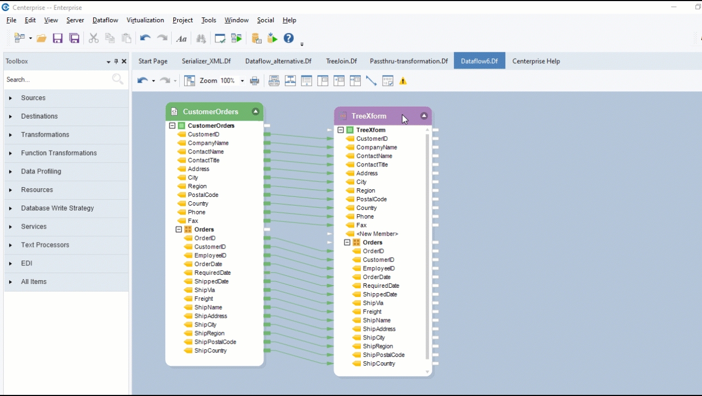Open the Zoom 100% dropdown

pyautogui.click(x=242, y=81)
